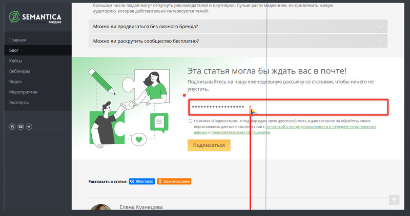
Task: Click heading 'Эта статья могла бы ждать вас в почте!'
Action: pos(267,71)
